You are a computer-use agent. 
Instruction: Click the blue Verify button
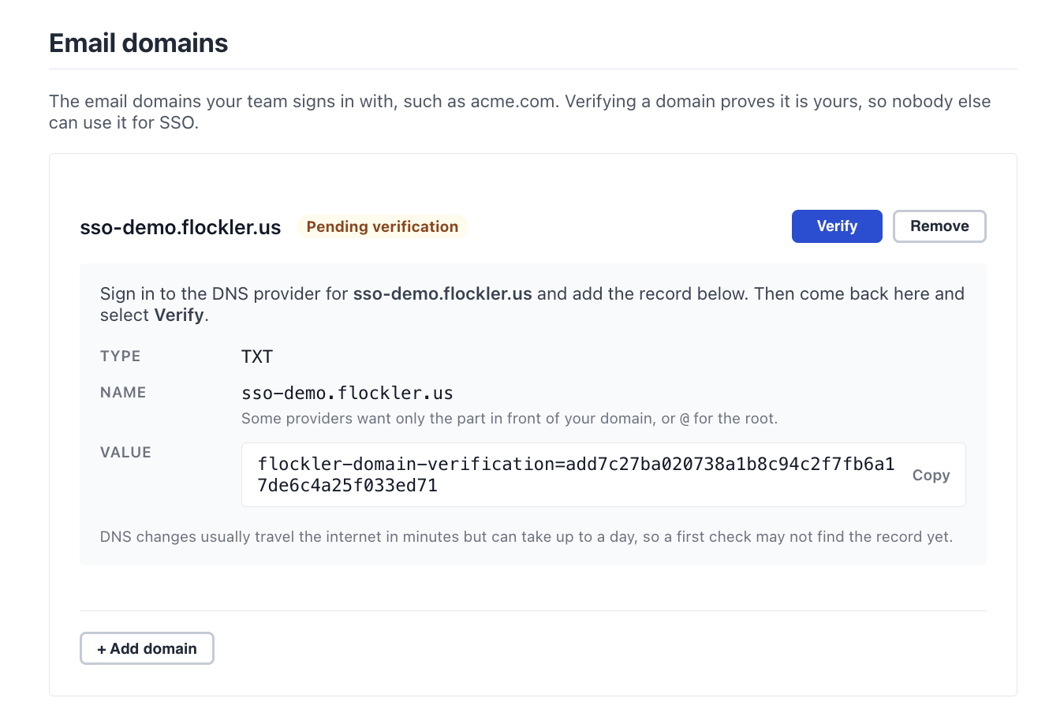(837, 226)
